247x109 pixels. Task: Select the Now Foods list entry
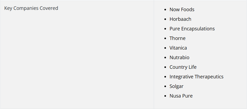[x=182, y=10]
